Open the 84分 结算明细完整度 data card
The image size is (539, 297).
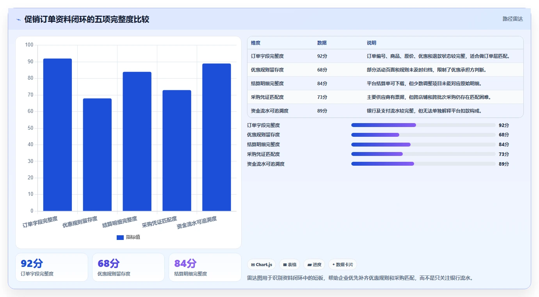205,267
